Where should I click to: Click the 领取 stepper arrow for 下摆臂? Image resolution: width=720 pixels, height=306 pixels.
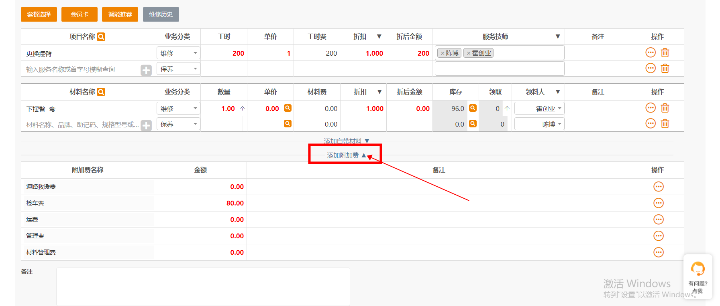pos(507,108)
